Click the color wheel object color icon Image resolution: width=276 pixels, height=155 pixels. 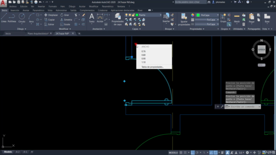pos(193,15)
